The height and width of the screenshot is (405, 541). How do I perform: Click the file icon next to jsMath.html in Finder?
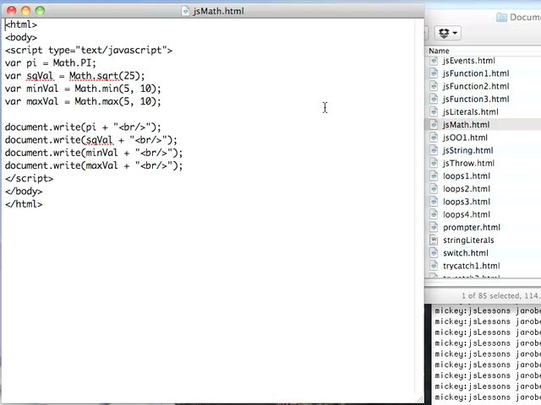(434, 125)
